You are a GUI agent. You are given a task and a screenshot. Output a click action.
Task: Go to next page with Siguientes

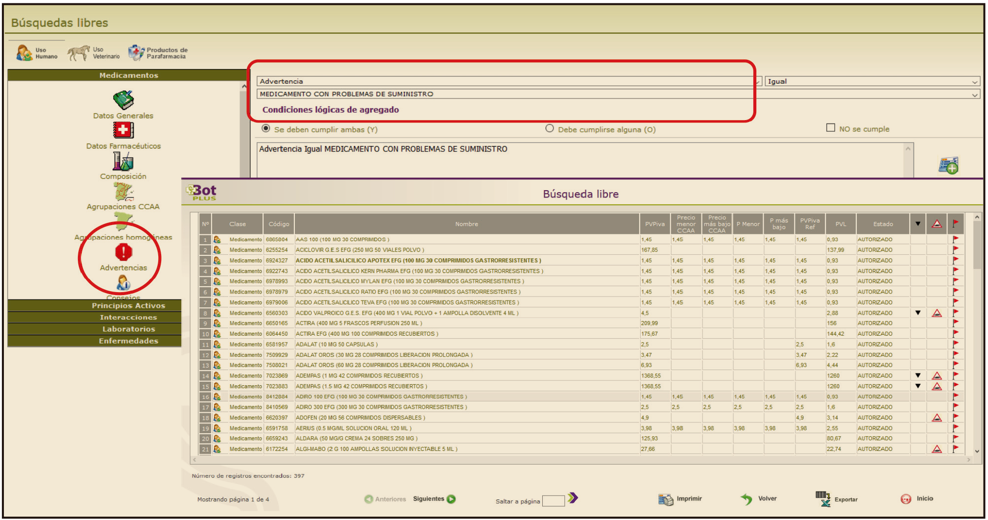pyautogui.click(x=434, y=499)
